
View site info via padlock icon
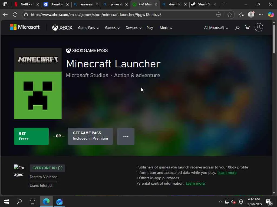[x=26, y=15]
